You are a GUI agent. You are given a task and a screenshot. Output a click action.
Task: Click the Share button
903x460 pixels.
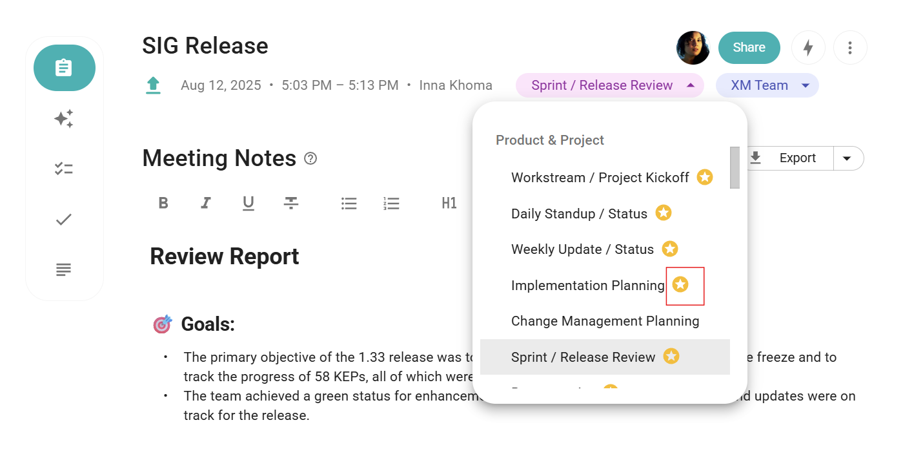click(x=749, y=48)
